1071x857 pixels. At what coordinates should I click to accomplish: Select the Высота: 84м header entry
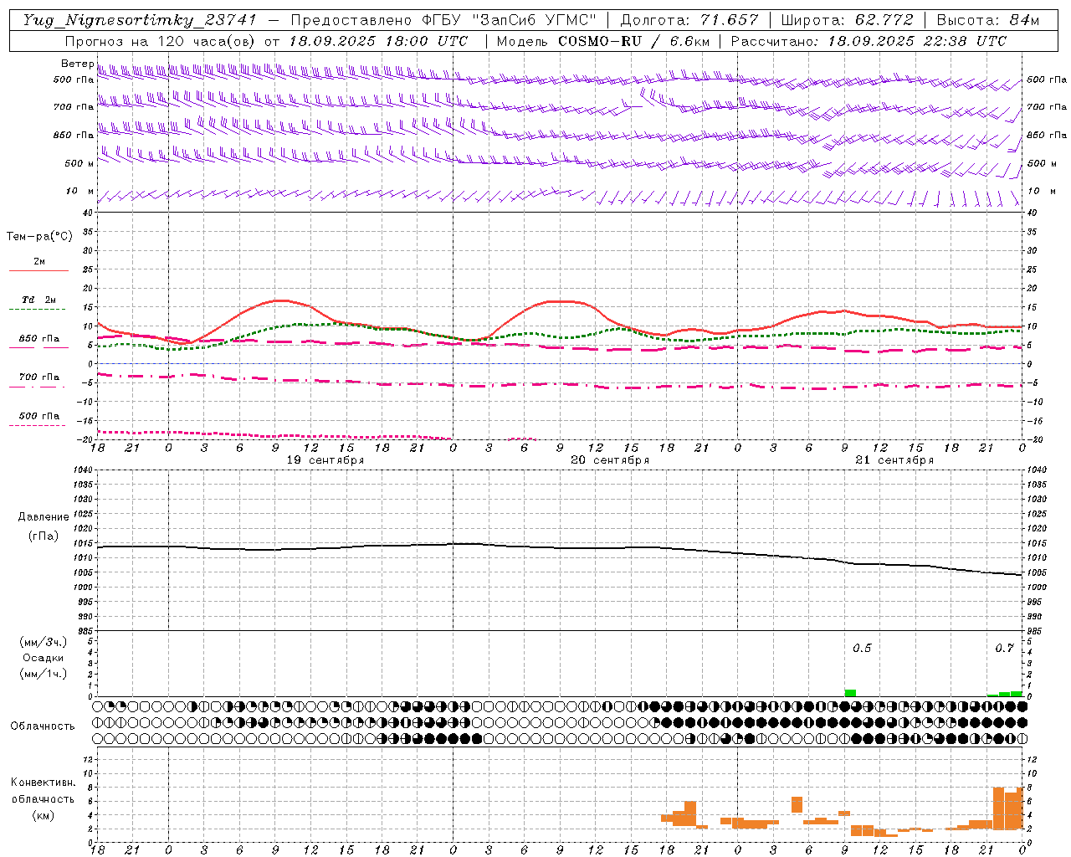click(988, 20)
